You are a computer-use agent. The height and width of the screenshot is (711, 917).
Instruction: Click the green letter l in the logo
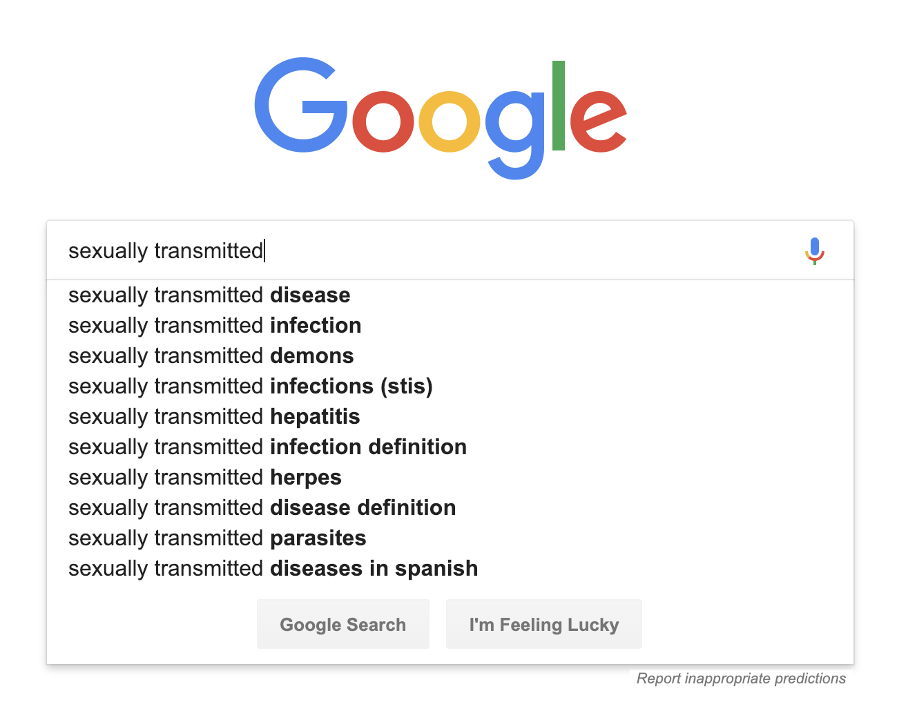[559, 106]
